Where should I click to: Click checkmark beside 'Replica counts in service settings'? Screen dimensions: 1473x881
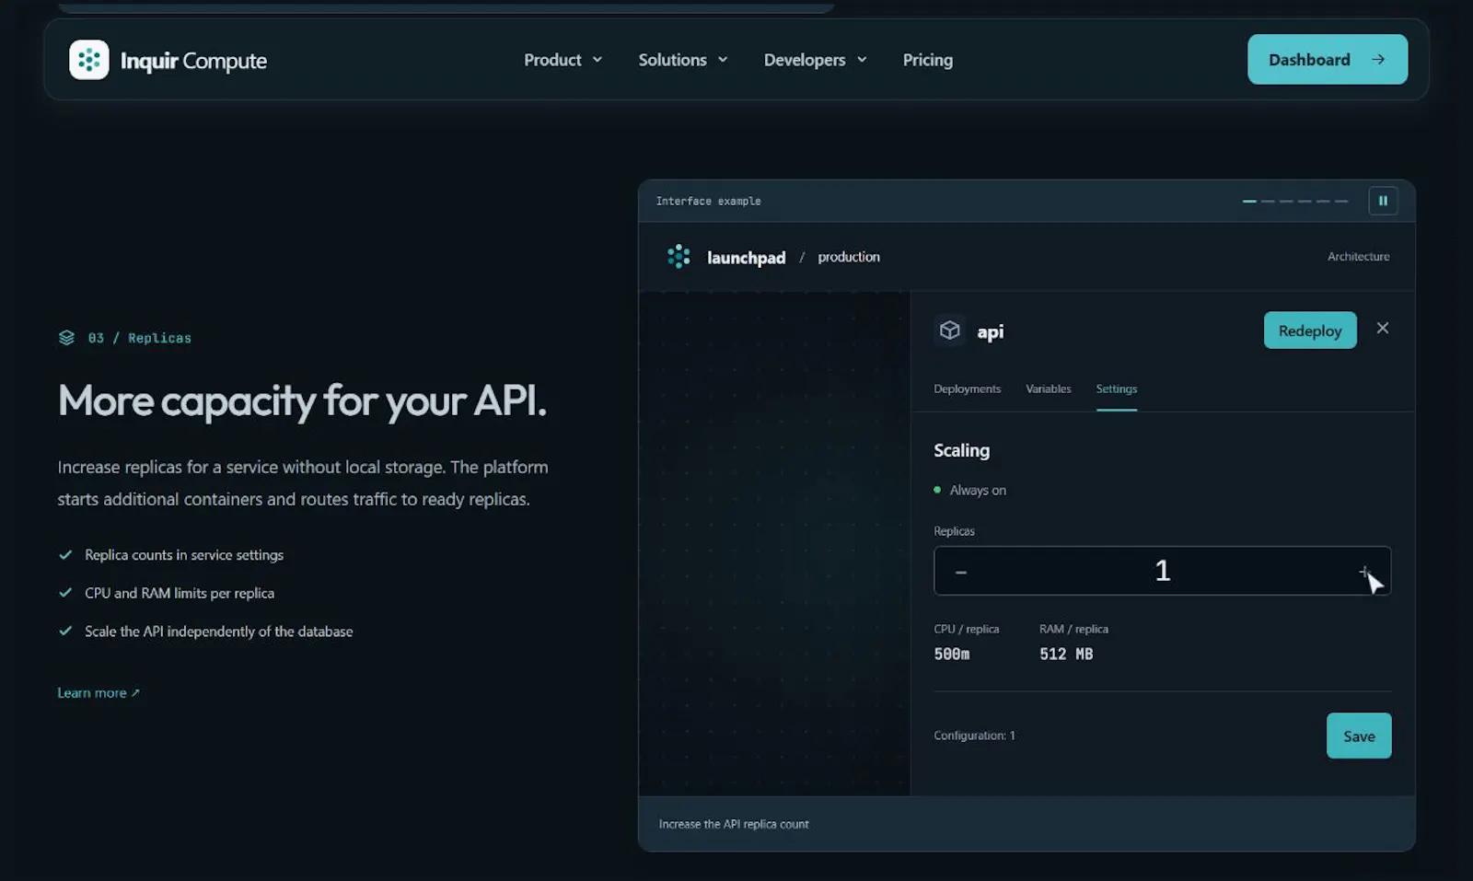click(65, 554)
